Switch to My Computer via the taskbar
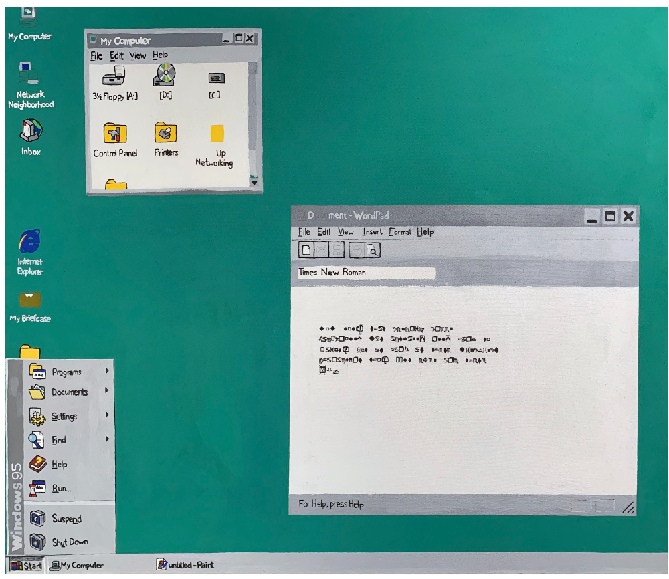This screenshot has height=579, width=669. pos(77,566)
